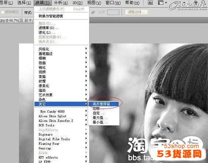208x163 pixels.
Task: Open the 视图(V) menu
Action: pyautogui.click(x=94, y=3)
